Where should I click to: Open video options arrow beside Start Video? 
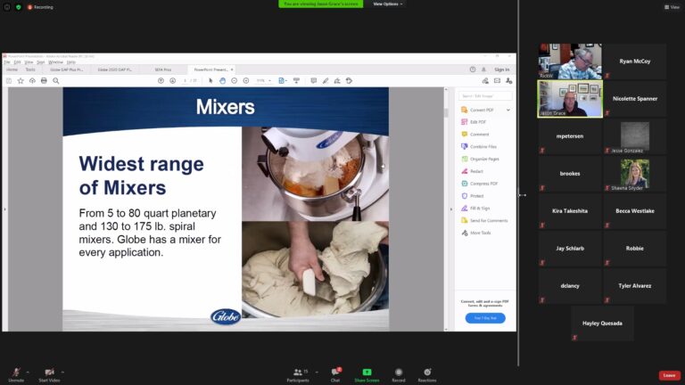[x=62, y=372]
